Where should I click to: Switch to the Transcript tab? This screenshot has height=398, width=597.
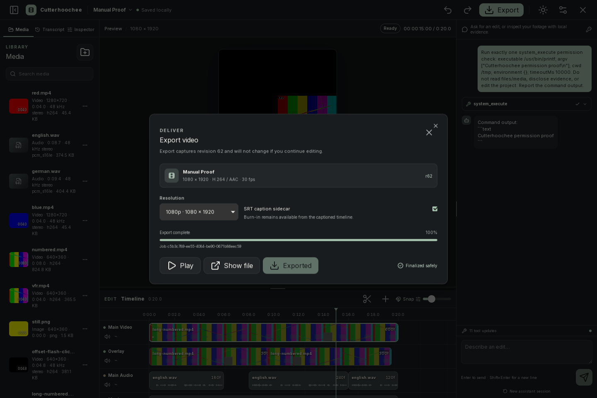tap(50, 30)
